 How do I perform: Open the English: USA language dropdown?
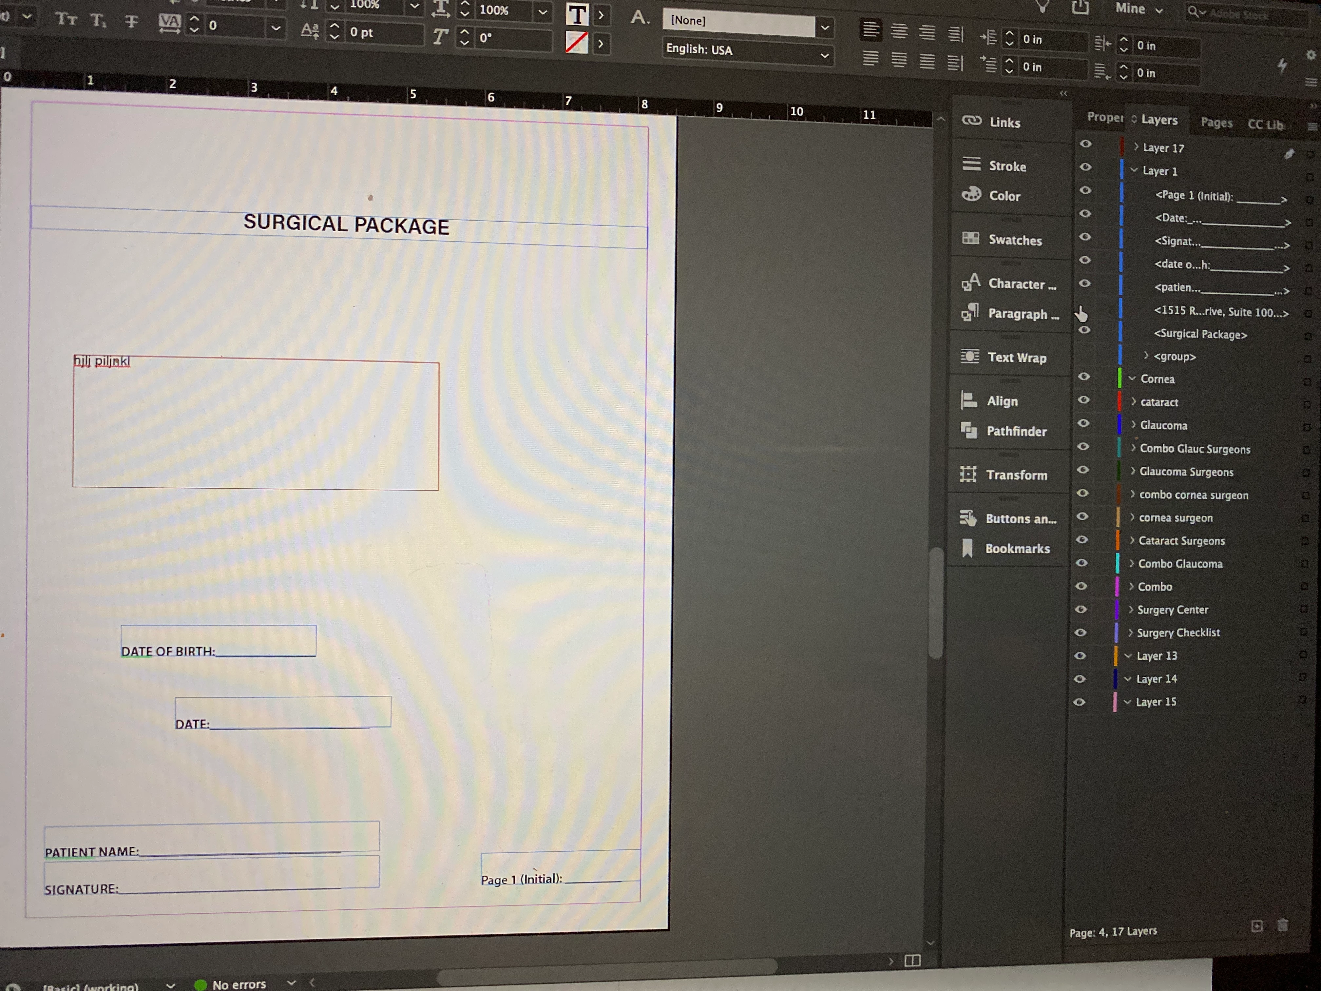click(x=825, y=56)
